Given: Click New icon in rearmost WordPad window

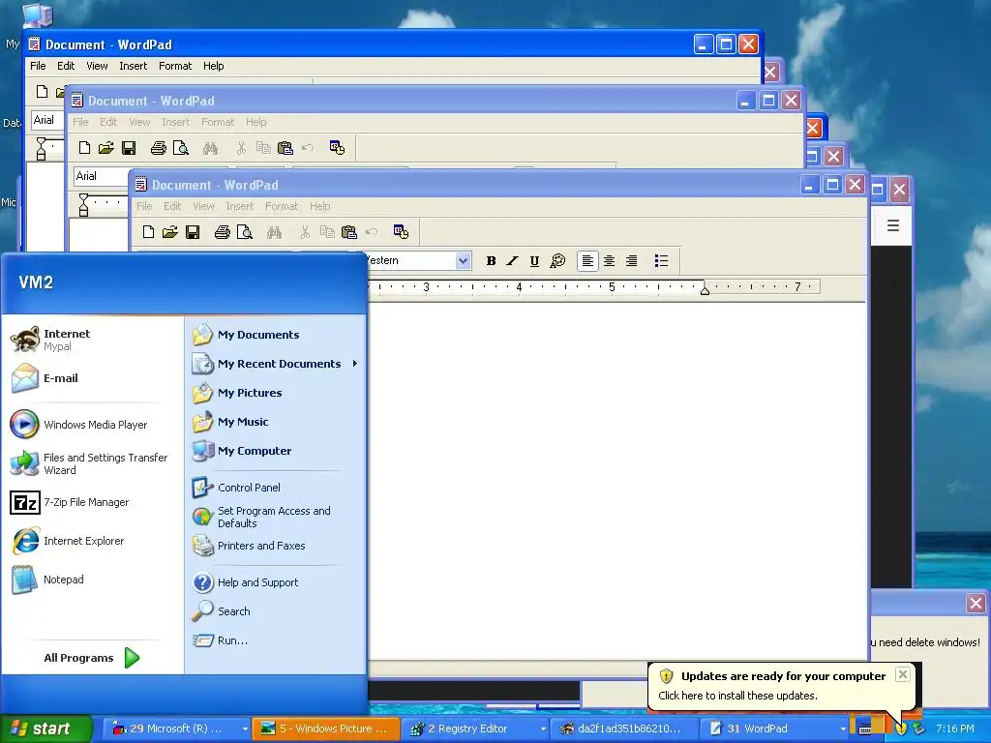Looking at the screenshot, I should (x=42, y=92).
